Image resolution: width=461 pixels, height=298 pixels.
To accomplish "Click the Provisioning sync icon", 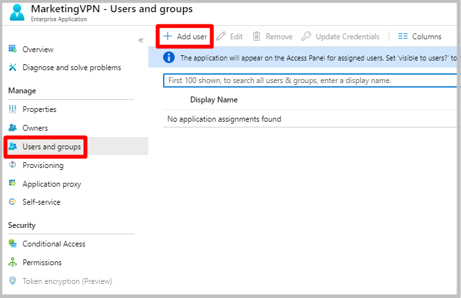I will (12, 165).
